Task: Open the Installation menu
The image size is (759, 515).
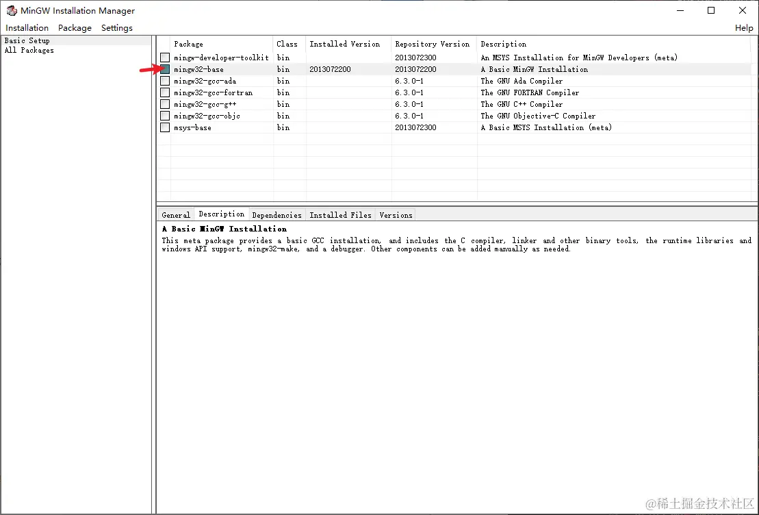Action: 27,27
